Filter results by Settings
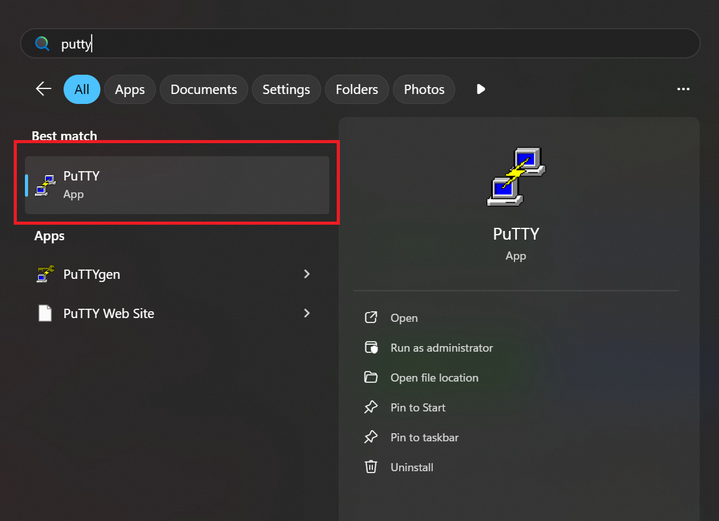The height and width of the screenshot is (521, 719). pyautogui.click(x=286, y=90)
